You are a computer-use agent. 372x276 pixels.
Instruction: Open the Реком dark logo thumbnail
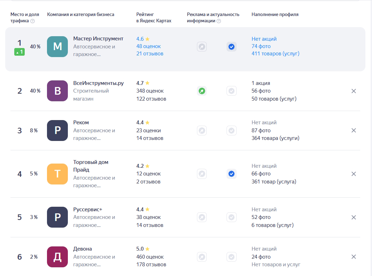coord(57,131)
